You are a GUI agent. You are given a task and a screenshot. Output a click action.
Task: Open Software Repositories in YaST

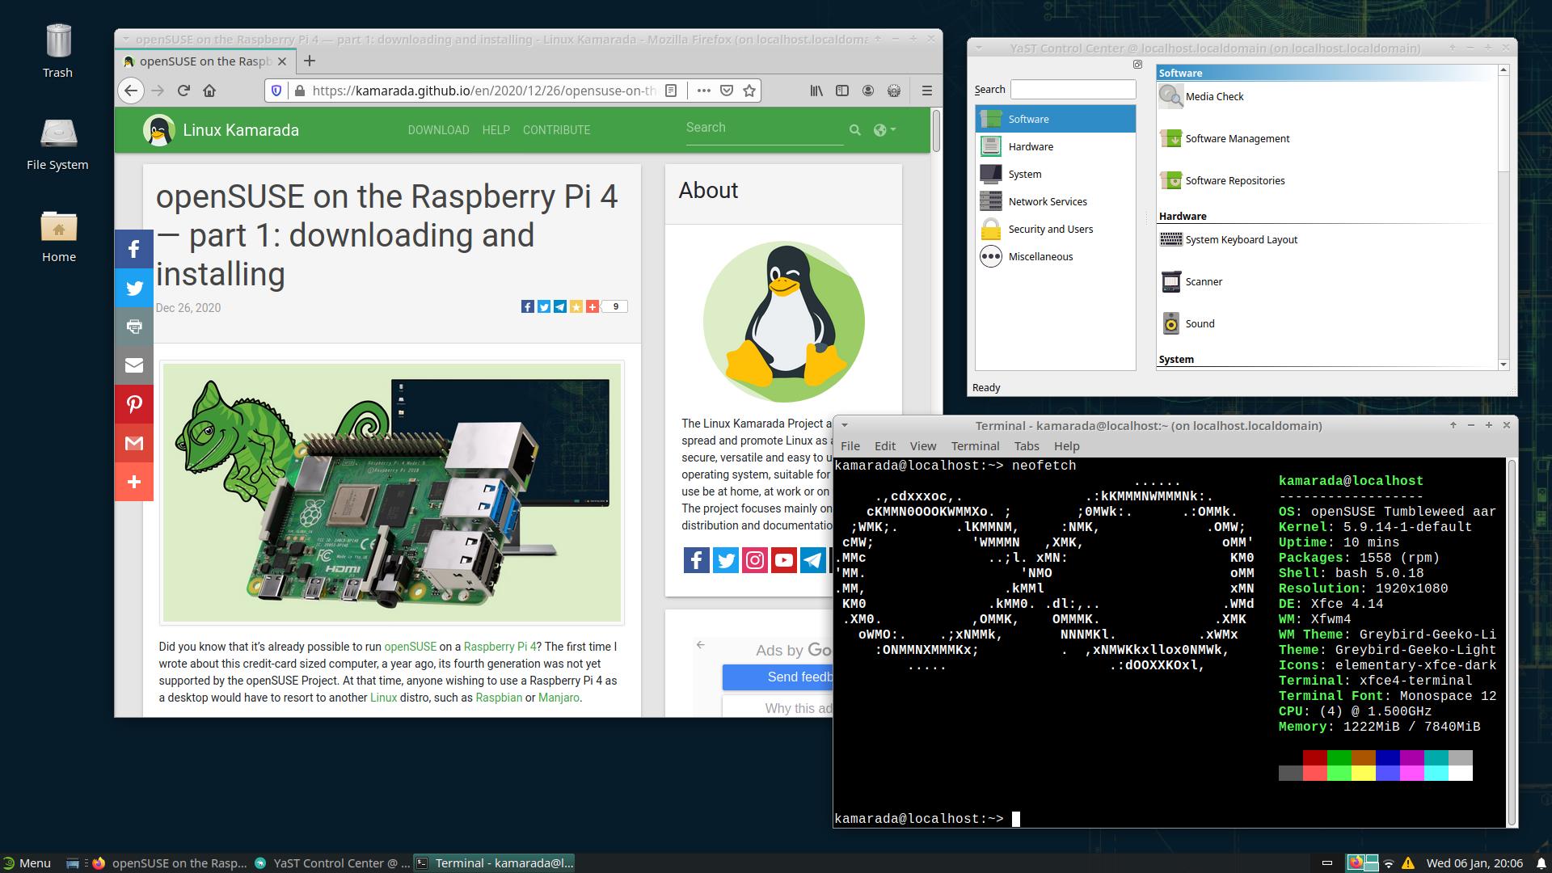point(1235,180)
